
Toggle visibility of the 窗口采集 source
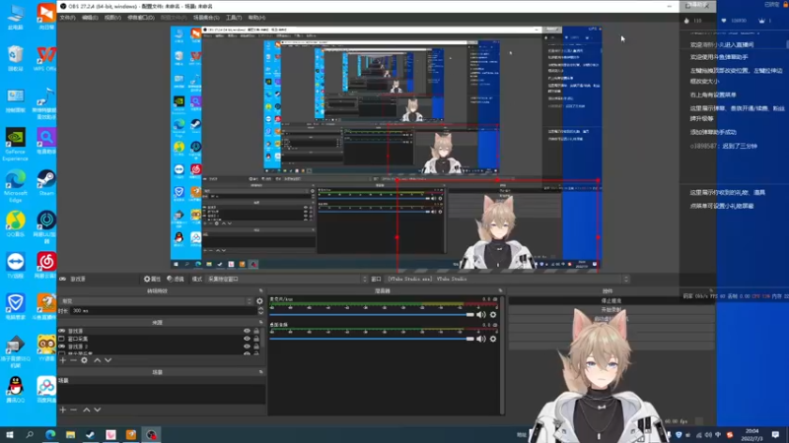(247, 339)
